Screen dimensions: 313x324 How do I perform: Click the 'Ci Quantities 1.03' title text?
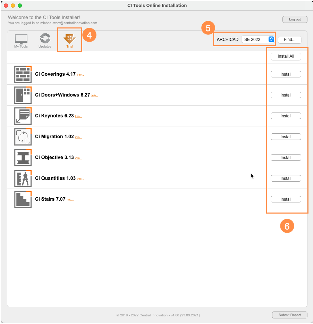click(x=55, y=178)
